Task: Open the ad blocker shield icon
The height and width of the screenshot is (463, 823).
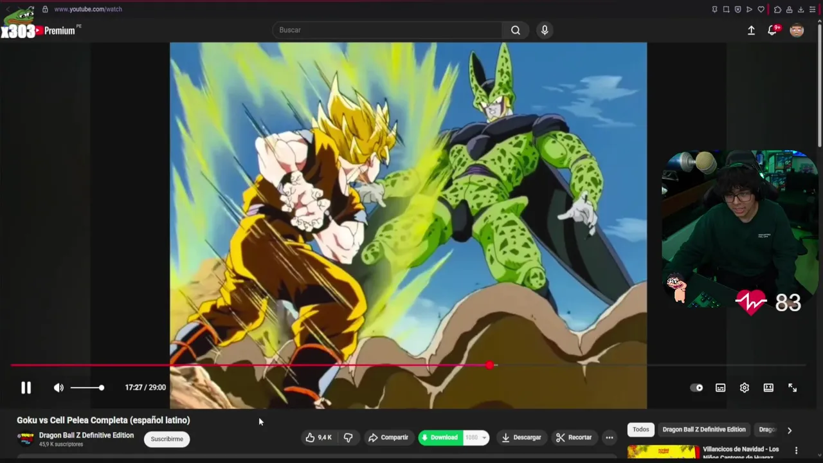Action: [737, 9]
